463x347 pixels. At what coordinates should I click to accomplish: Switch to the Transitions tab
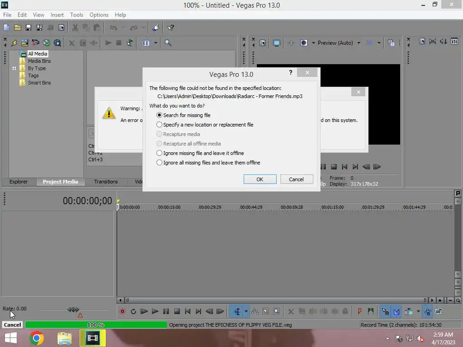(x=106, y=182)
